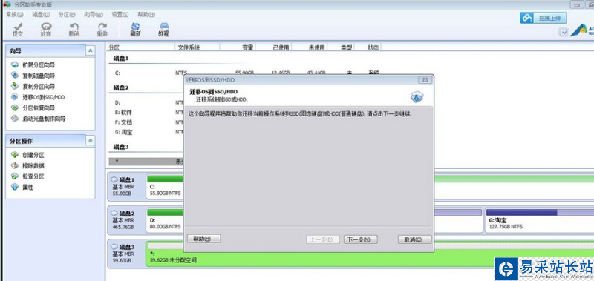Select the F: 文档 partition row
The width and height of the screenshot is (594, 281).
tap(146, 122)
